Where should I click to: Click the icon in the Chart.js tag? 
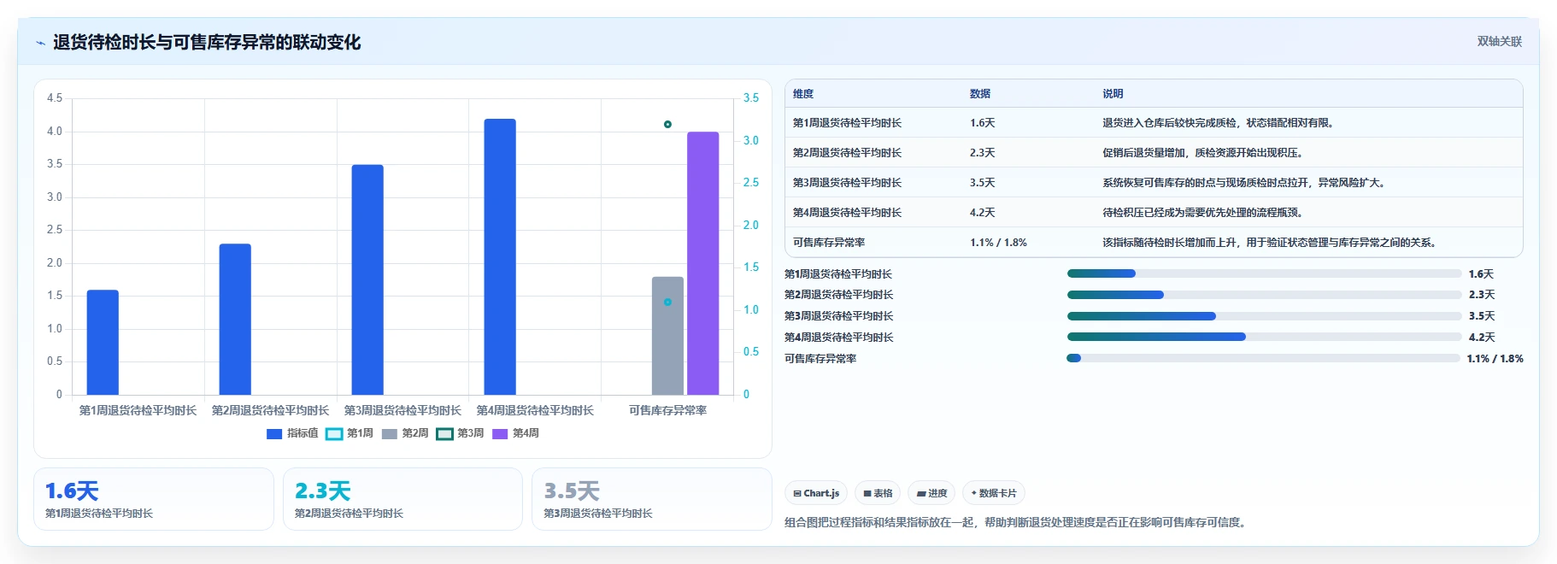tap(797, 494)
